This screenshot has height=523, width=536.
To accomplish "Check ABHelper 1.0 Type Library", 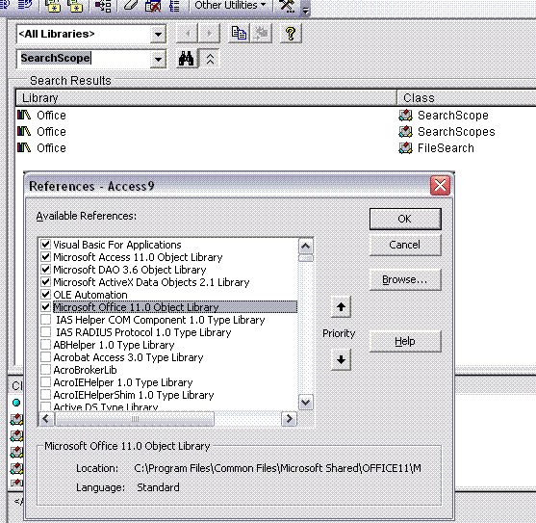I will [x=45, y=345].
